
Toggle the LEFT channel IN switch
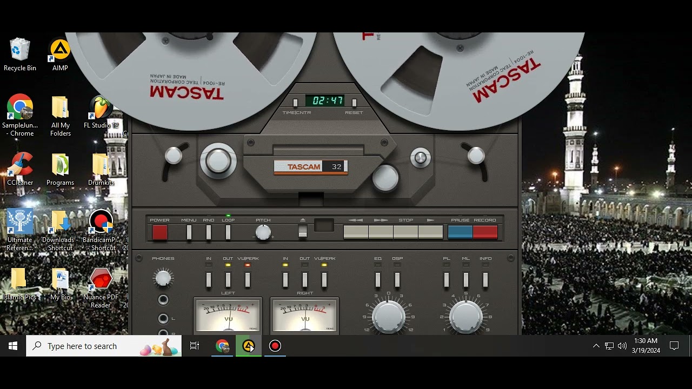click(209, 280)
